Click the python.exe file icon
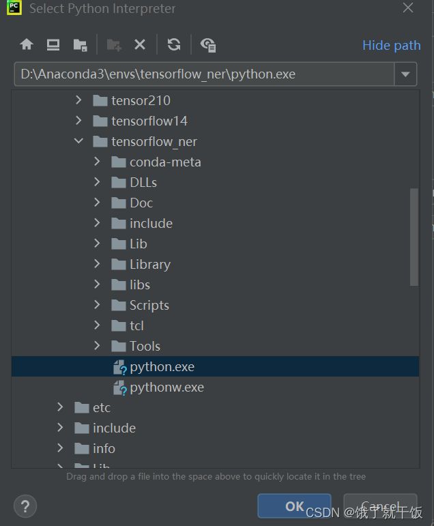This screenshot has height=526, width=434. [119, 367]
